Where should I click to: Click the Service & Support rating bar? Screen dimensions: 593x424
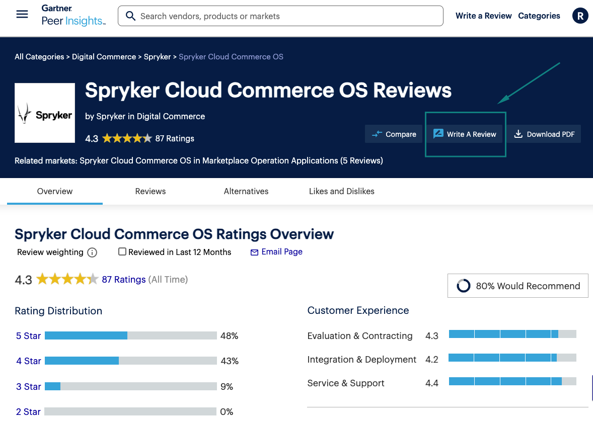pyautogui.click(x=512, y=381)
